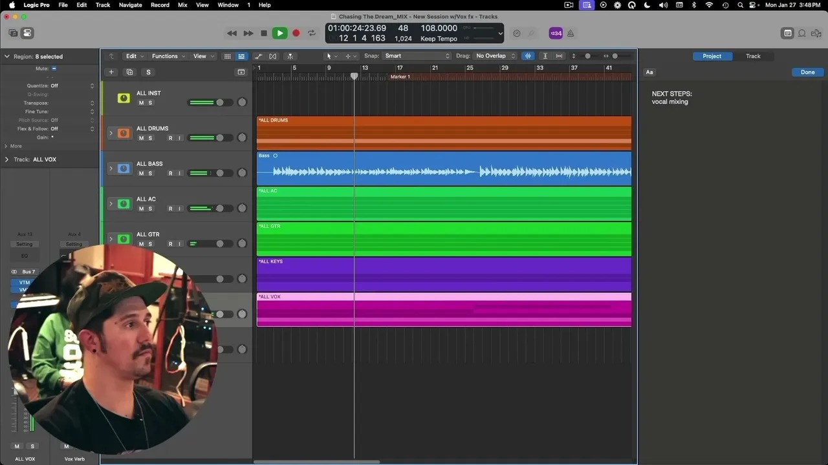828x465 pixels.
Task: Click the ALL DRUMS track icon
Action: tap(124, 133)
